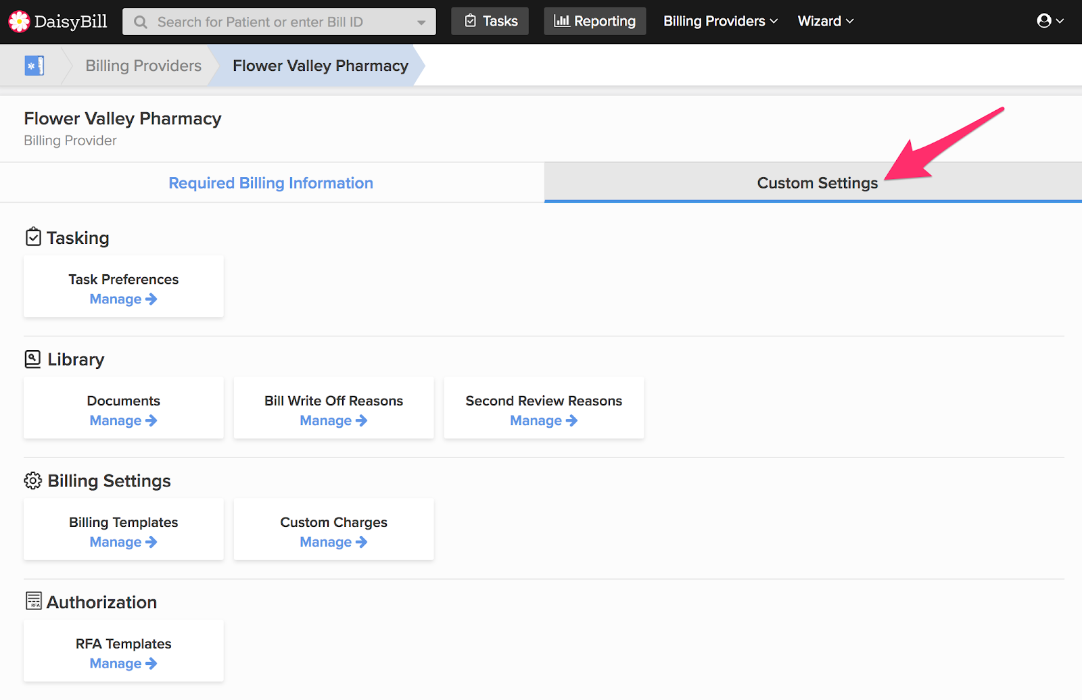This screenshot has width=1082, height=700.
Task: Click the Second Review Reasons card title
Action: (544, 401)
